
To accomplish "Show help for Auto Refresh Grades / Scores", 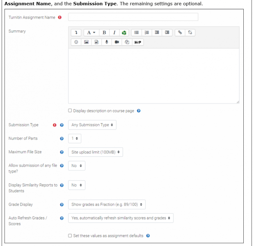I will click(62, 218).
